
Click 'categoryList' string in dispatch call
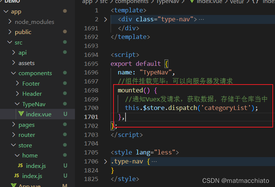(226, 108)
